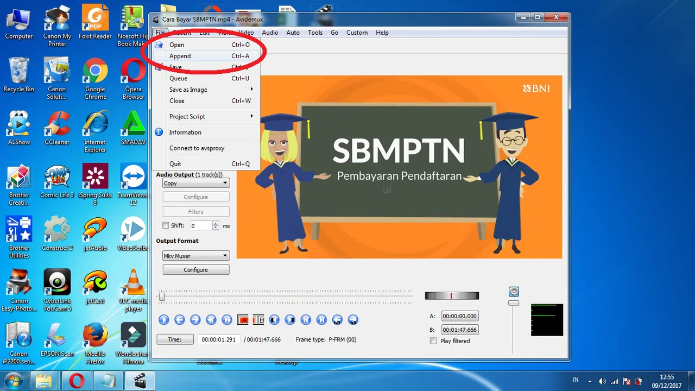This screenshot has height=391, width=695.
Task: Expand Project Script submenu
Action: (x=206, y=116)
